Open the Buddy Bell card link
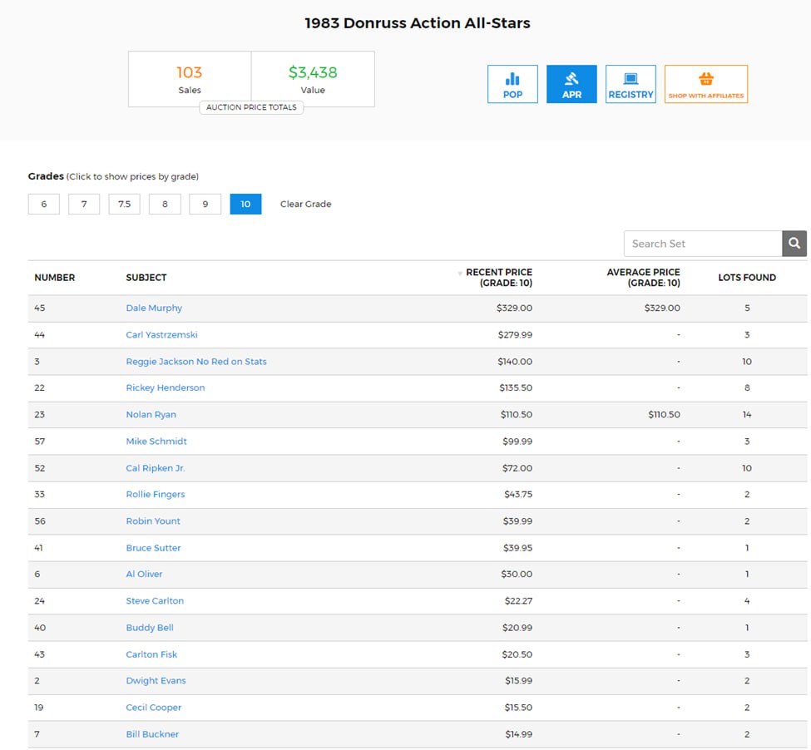Viewport: 811px width, 750px height. pyautogui.click(x=150, y=628)
